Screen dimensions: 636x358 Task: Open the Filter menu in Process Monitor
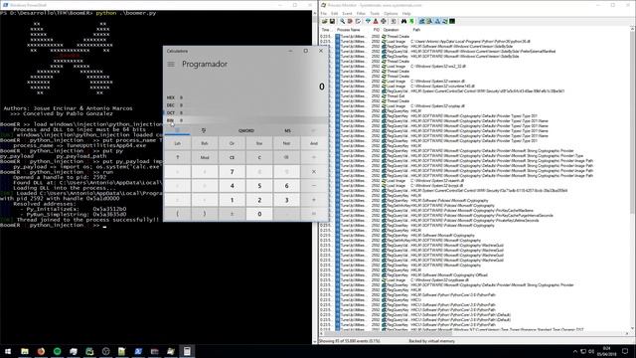pyautogui.click(x=361, y=13)
